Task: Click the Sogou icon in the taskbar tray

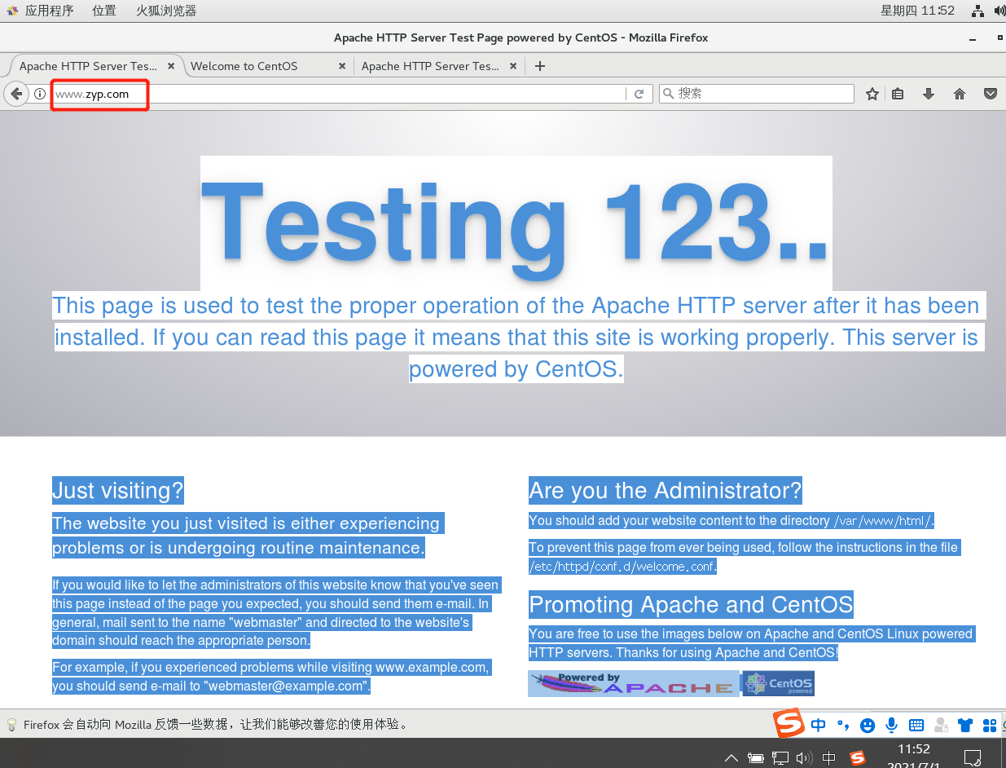Action: (x=857, y=758)
